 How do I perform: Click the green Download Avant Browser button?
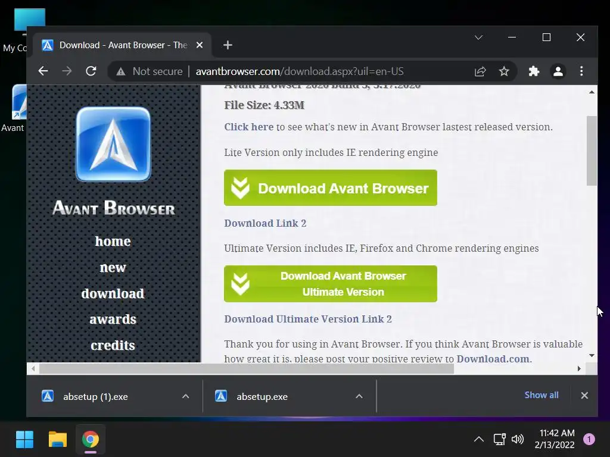point(331,187)
